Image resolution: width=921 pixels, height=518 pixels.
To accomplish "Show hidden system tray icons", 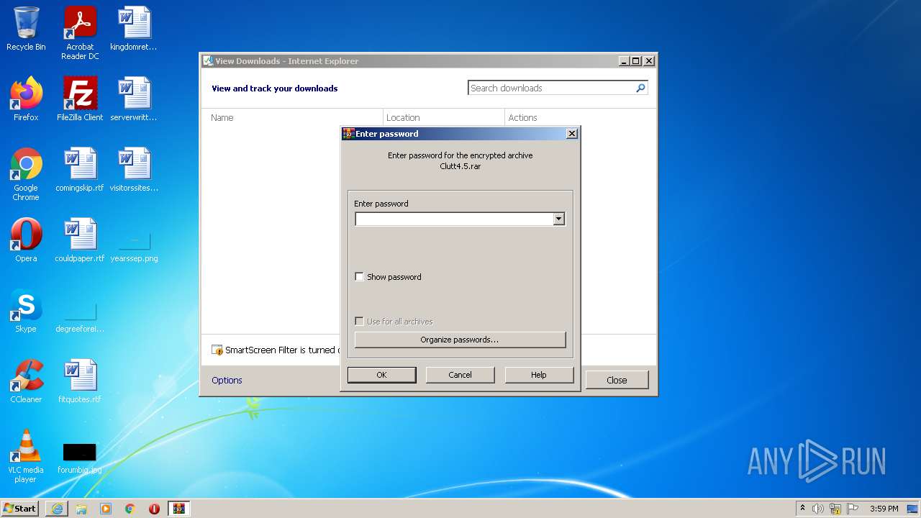I will 802,509.
